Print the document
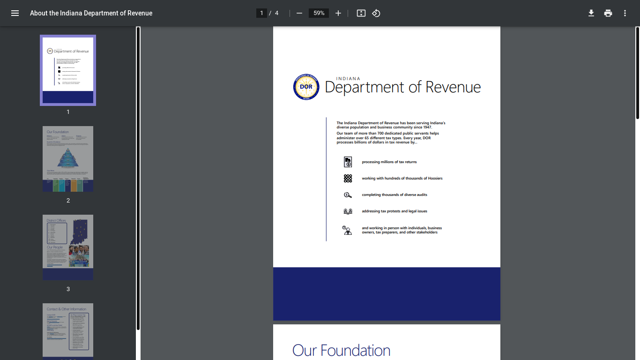 [x=608, y=13]
